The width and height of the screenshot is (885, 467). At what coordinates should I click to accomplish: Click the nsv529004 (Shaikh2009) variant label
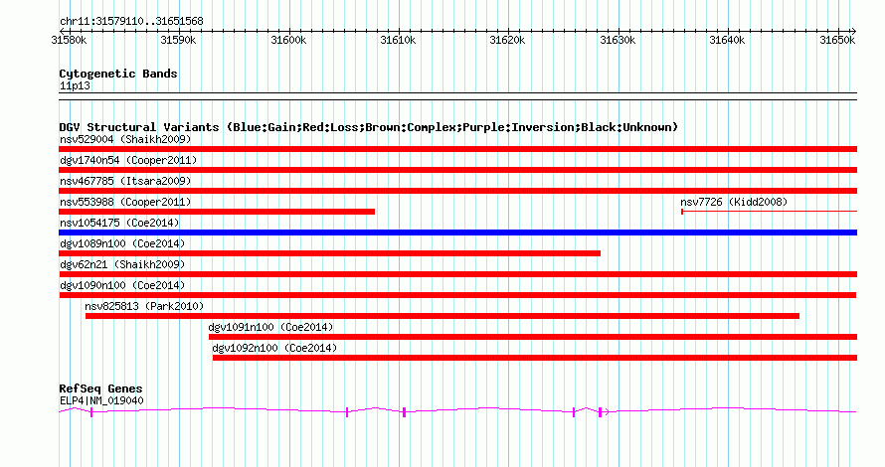pyautogui.click(x=125, y=139)
